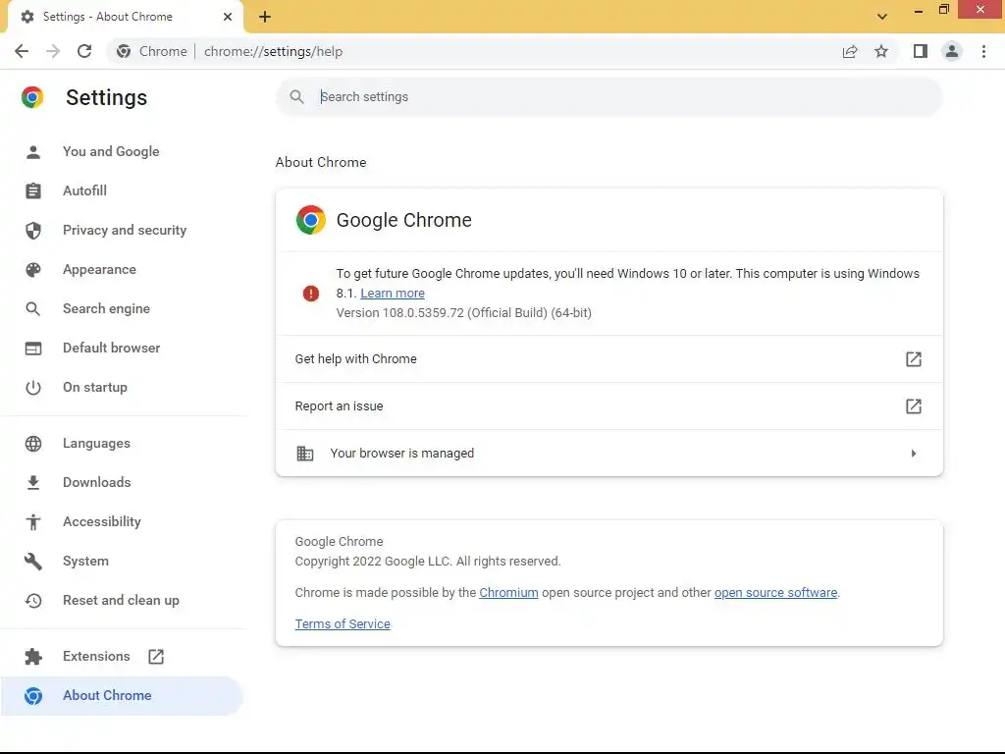
Task: Click the Chrome site info icon in address bar
Action: pyautogui.click(x=124, y=51)
